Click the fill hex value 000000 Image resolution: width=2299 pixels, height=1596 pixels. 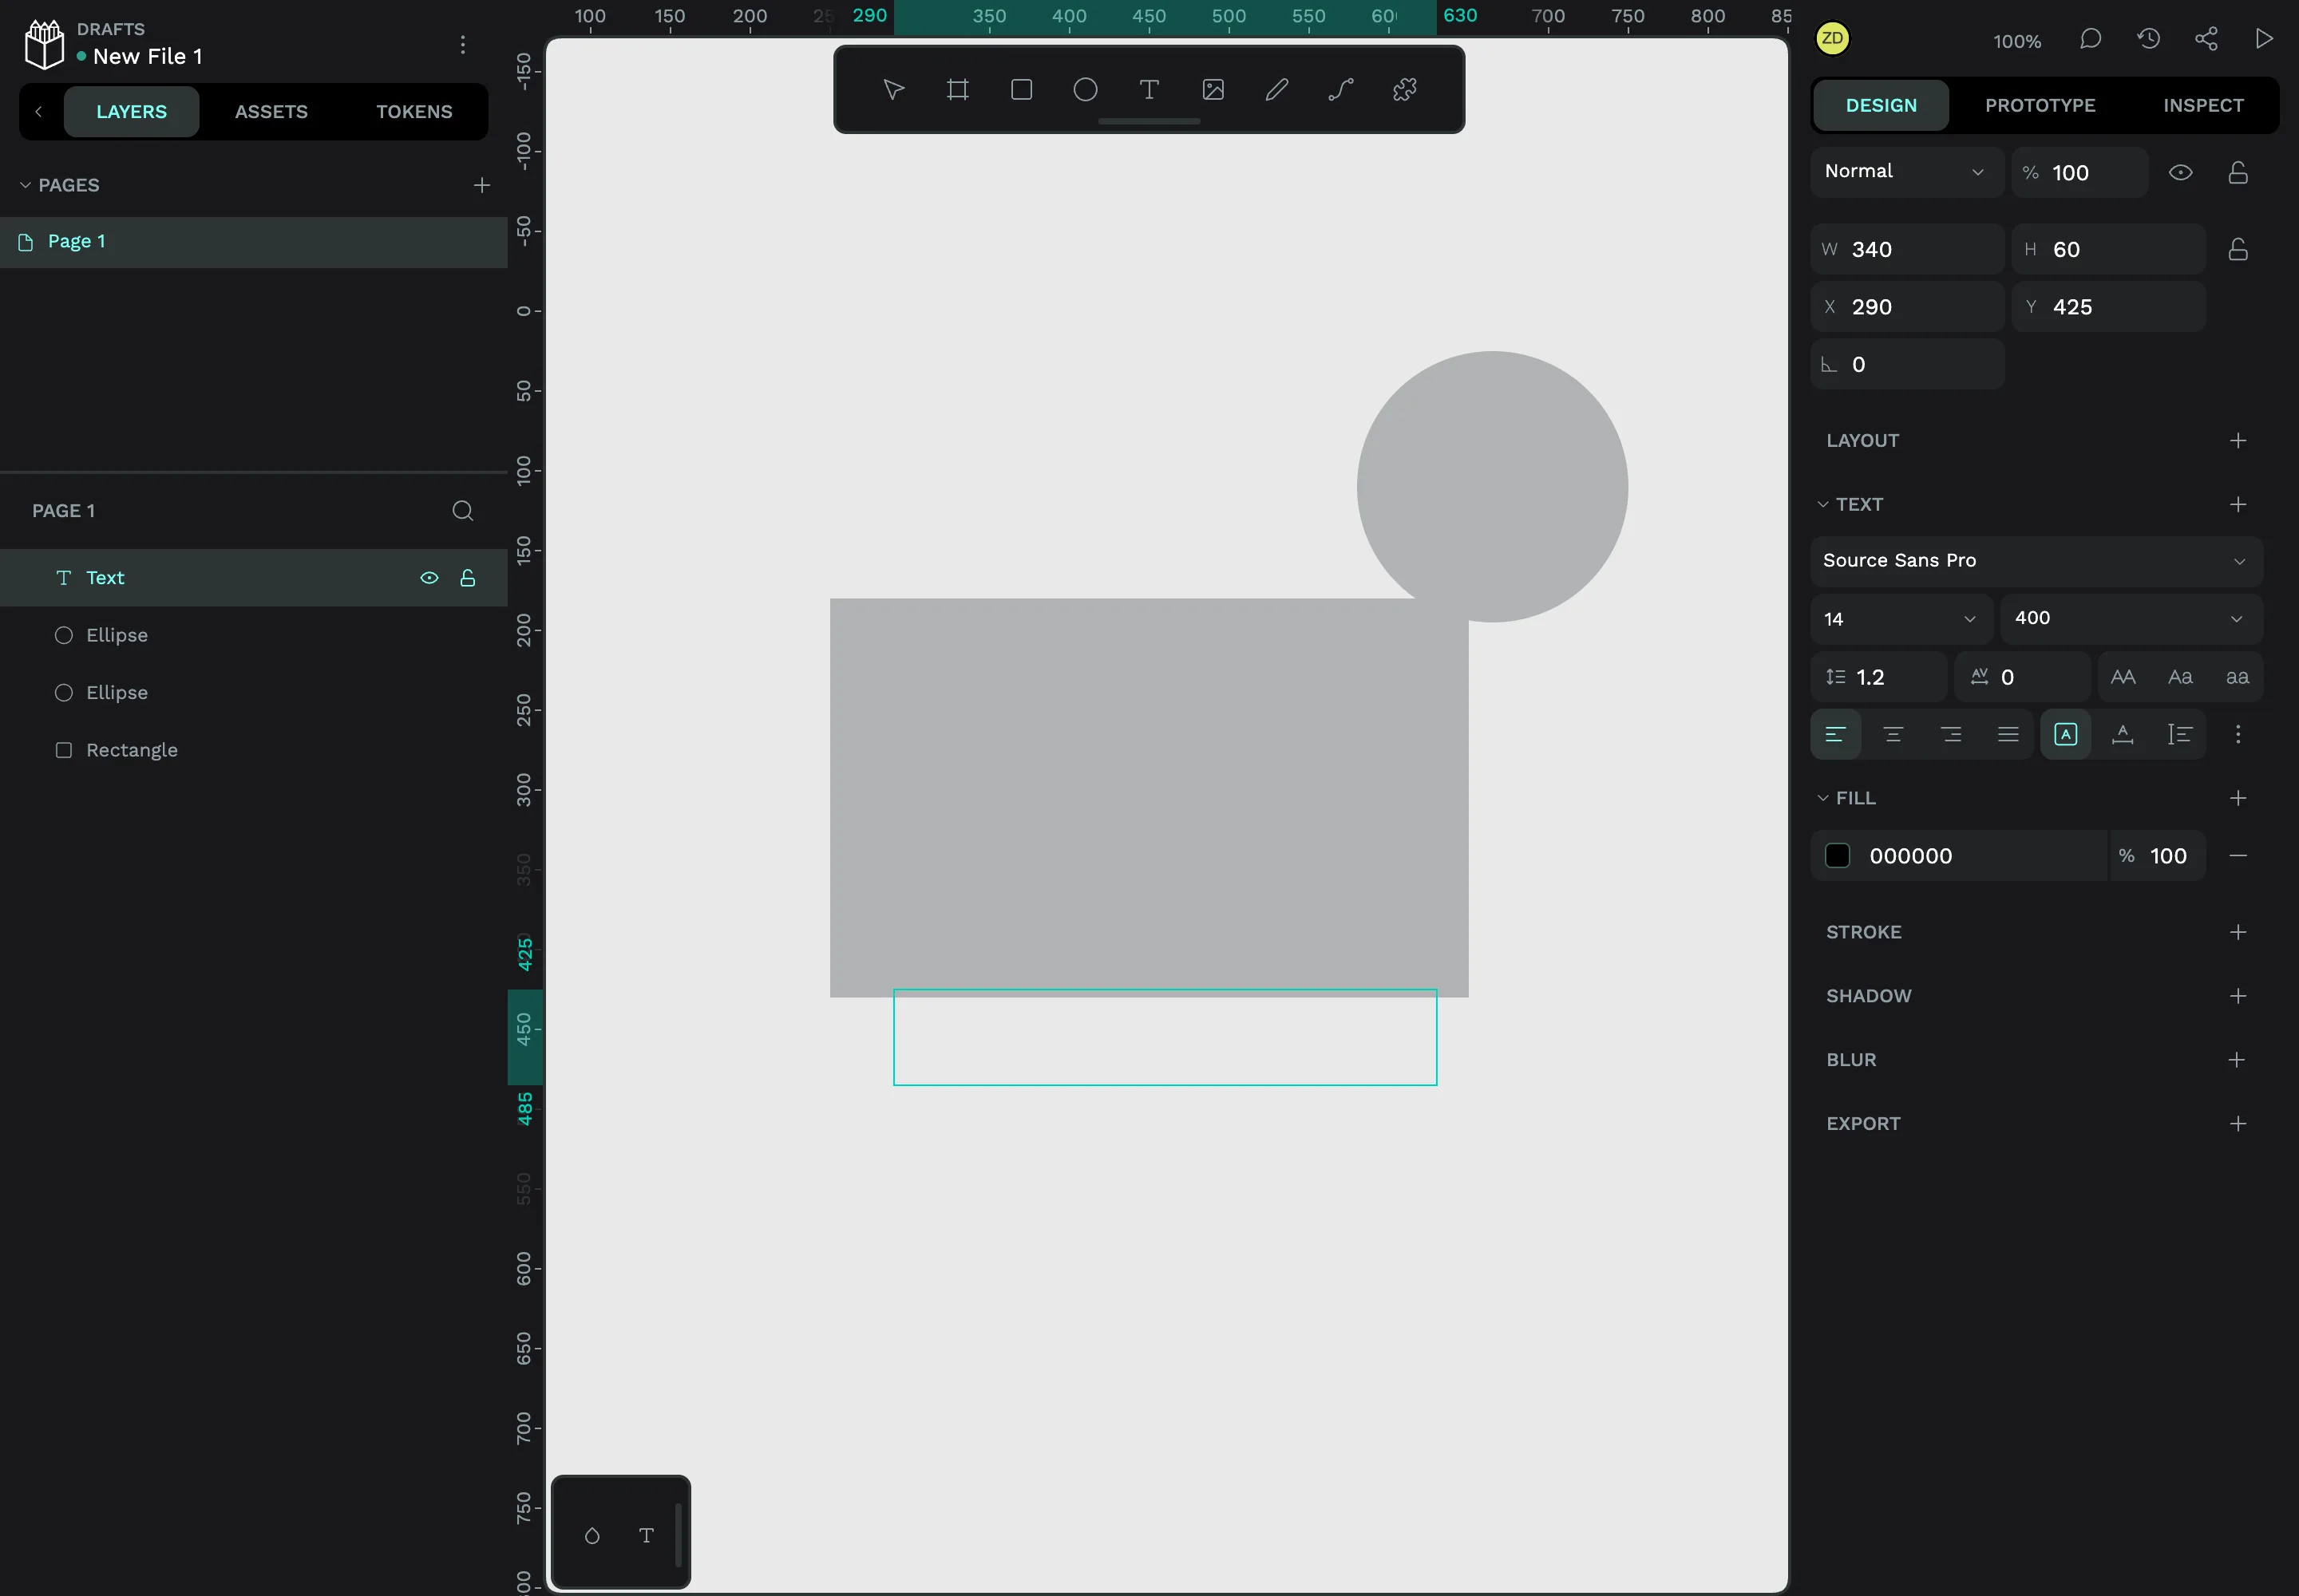point(1911,856)
